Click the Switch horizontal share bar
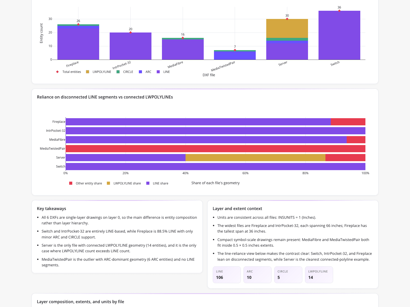The width and height of the screenshot is (410, 307). tap(216, 167)
